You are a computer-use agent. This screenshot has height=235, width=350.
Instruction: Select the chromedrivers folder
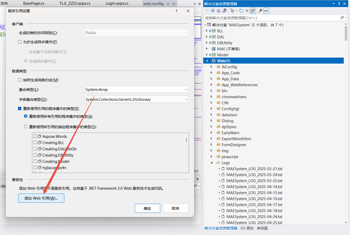234,97
